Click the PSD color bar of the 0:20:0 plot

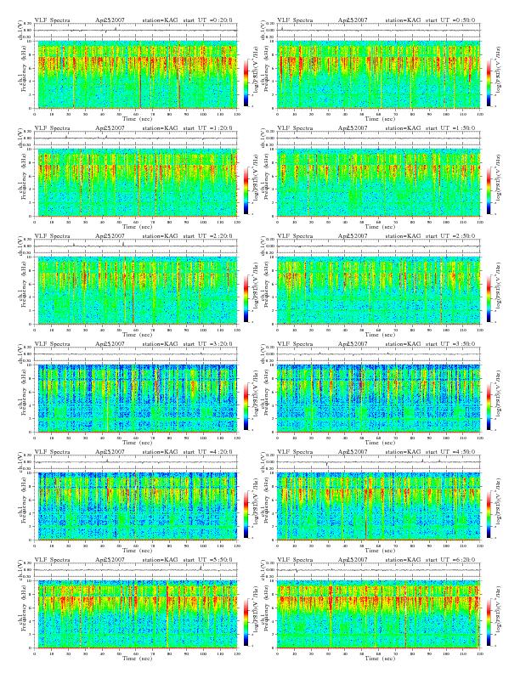pos(246,82)
